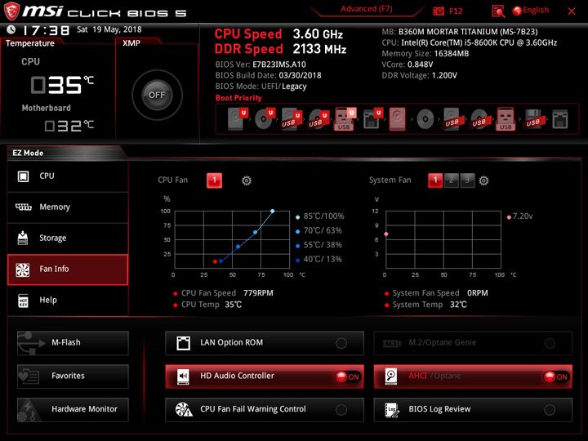588x441 pixels.
Task: Click the Memory Size 16384MB value
Action: pos(452,54)
